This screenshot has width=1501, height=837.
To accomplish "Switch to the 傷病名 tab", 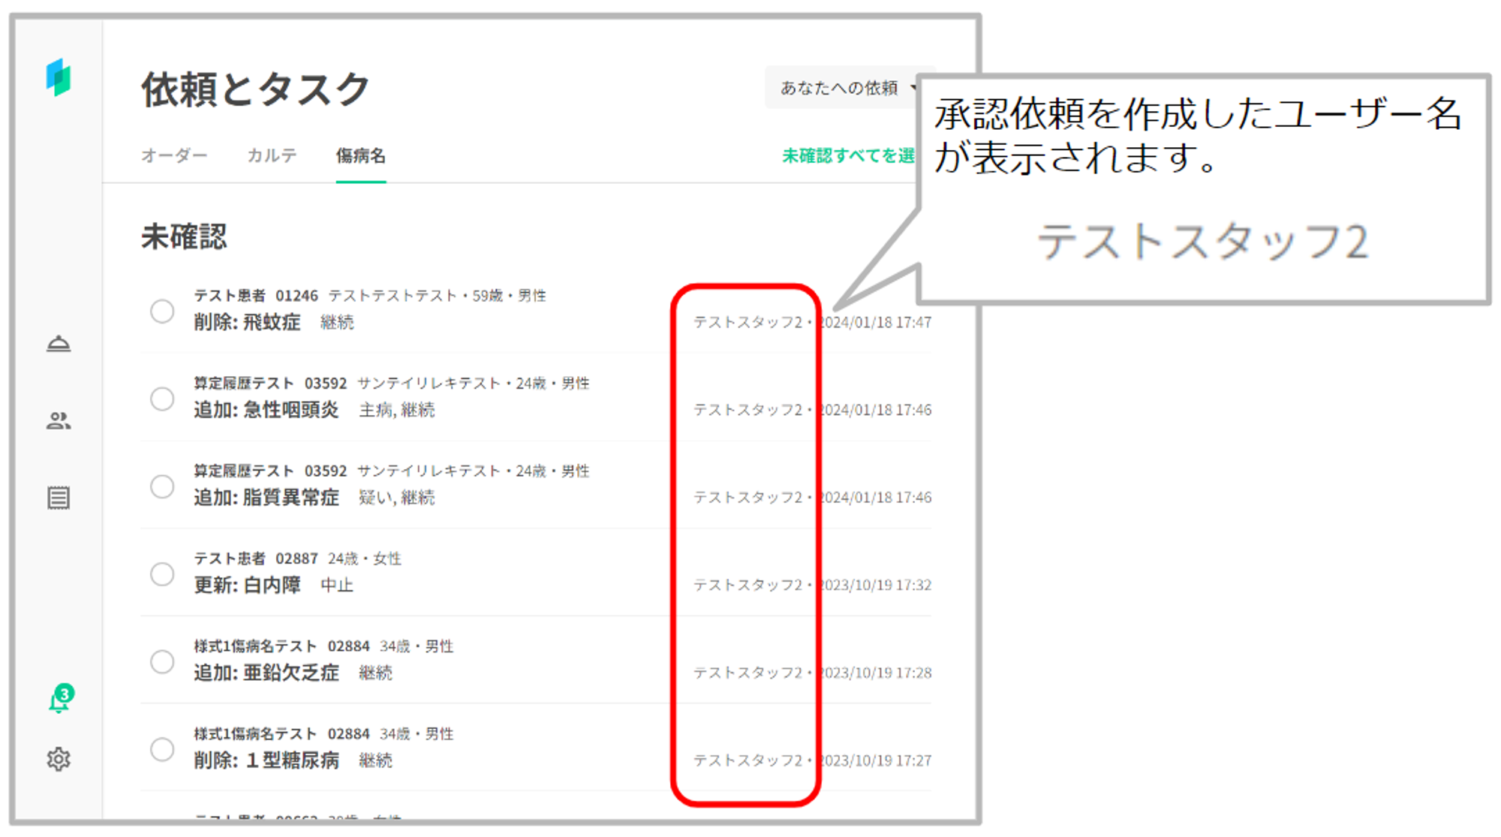I will tap(360, 155).
